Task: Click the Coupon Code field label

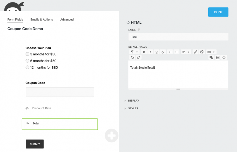Action: coord(35,83)
